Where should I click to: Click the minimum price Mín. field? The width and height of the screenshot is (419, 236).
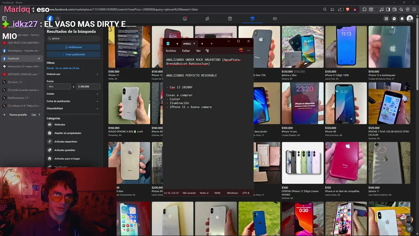[x=59, y=87]
